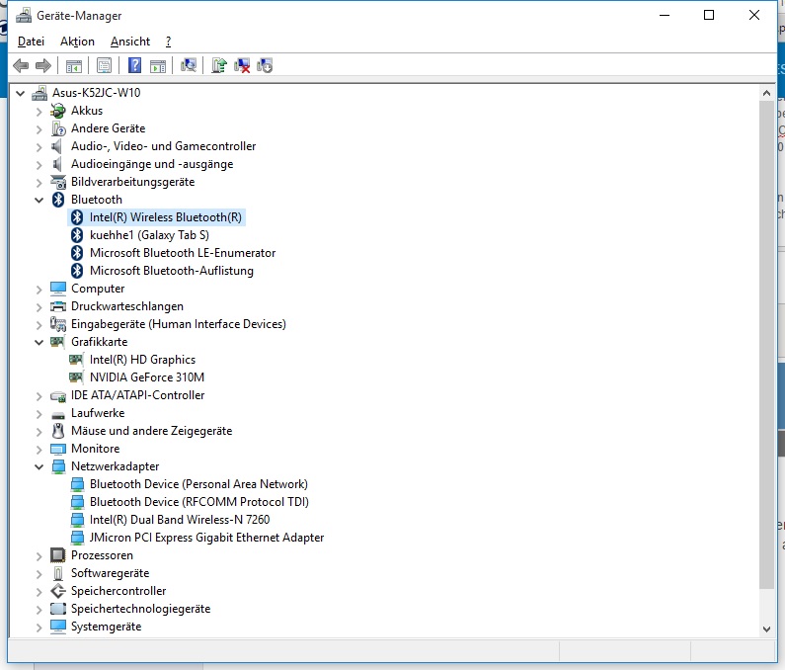Viewport: 785px width, 670px height.
Task: Click the Geräte-Manager title bar icon
Action: 24,16
